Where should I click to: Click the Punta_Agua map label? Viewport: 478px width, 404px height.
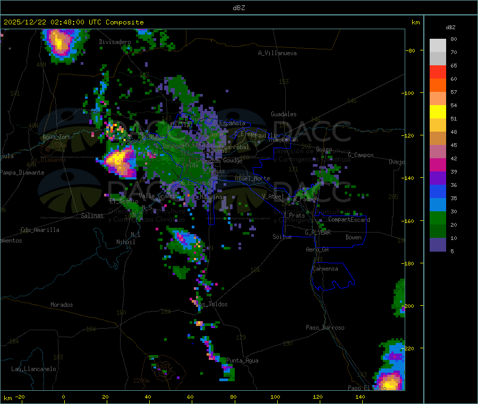[242, 360]
